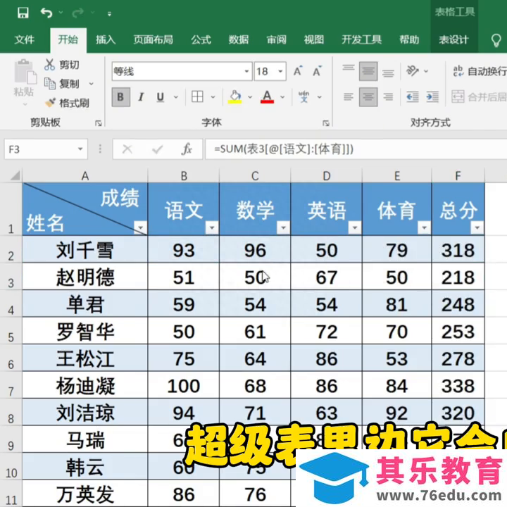Toggle the Middle Align button
This screenshot has height=507, width=507.
coord(368,71)
